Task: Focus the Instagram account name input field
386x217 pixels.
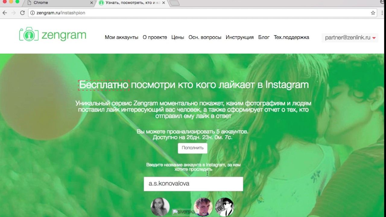Action: [x=193, y=184]
